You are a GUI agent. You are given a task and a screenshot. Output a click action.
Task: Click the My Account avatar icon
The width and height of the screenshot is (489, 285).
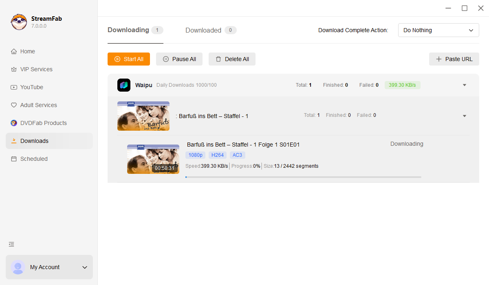[x=18, y=267]
